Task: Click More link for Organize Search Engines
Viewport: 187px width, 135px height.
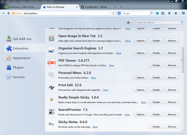Action: (119, 53)
